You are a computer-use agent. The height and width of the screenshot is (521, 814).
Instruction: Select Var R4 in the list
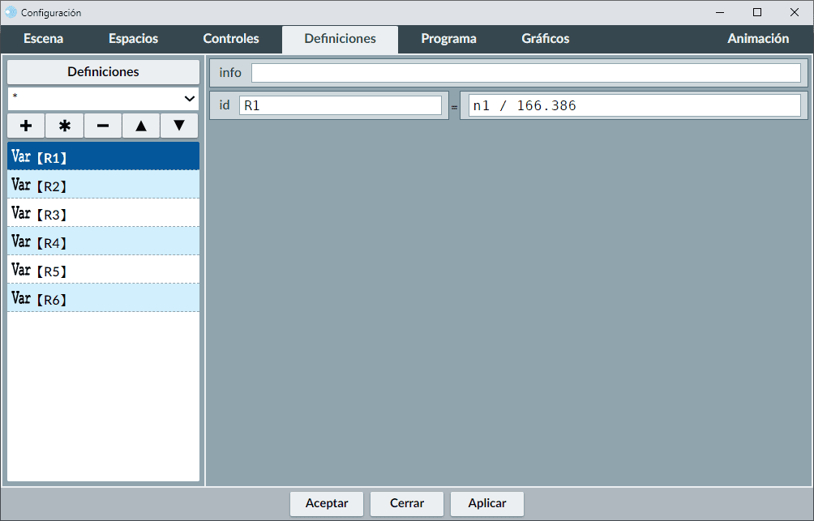(103, 241)
